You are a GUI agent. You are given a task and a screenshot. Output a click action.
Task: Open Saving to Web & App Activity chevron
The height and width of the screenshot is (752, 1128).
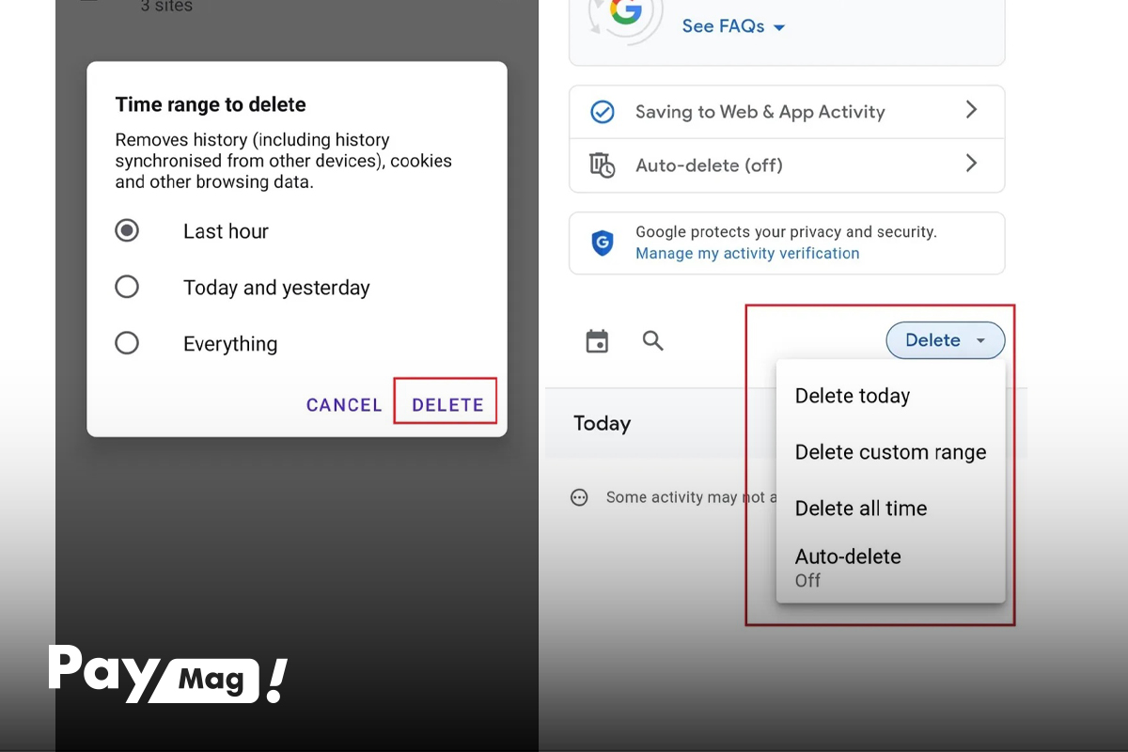[972, 110]
